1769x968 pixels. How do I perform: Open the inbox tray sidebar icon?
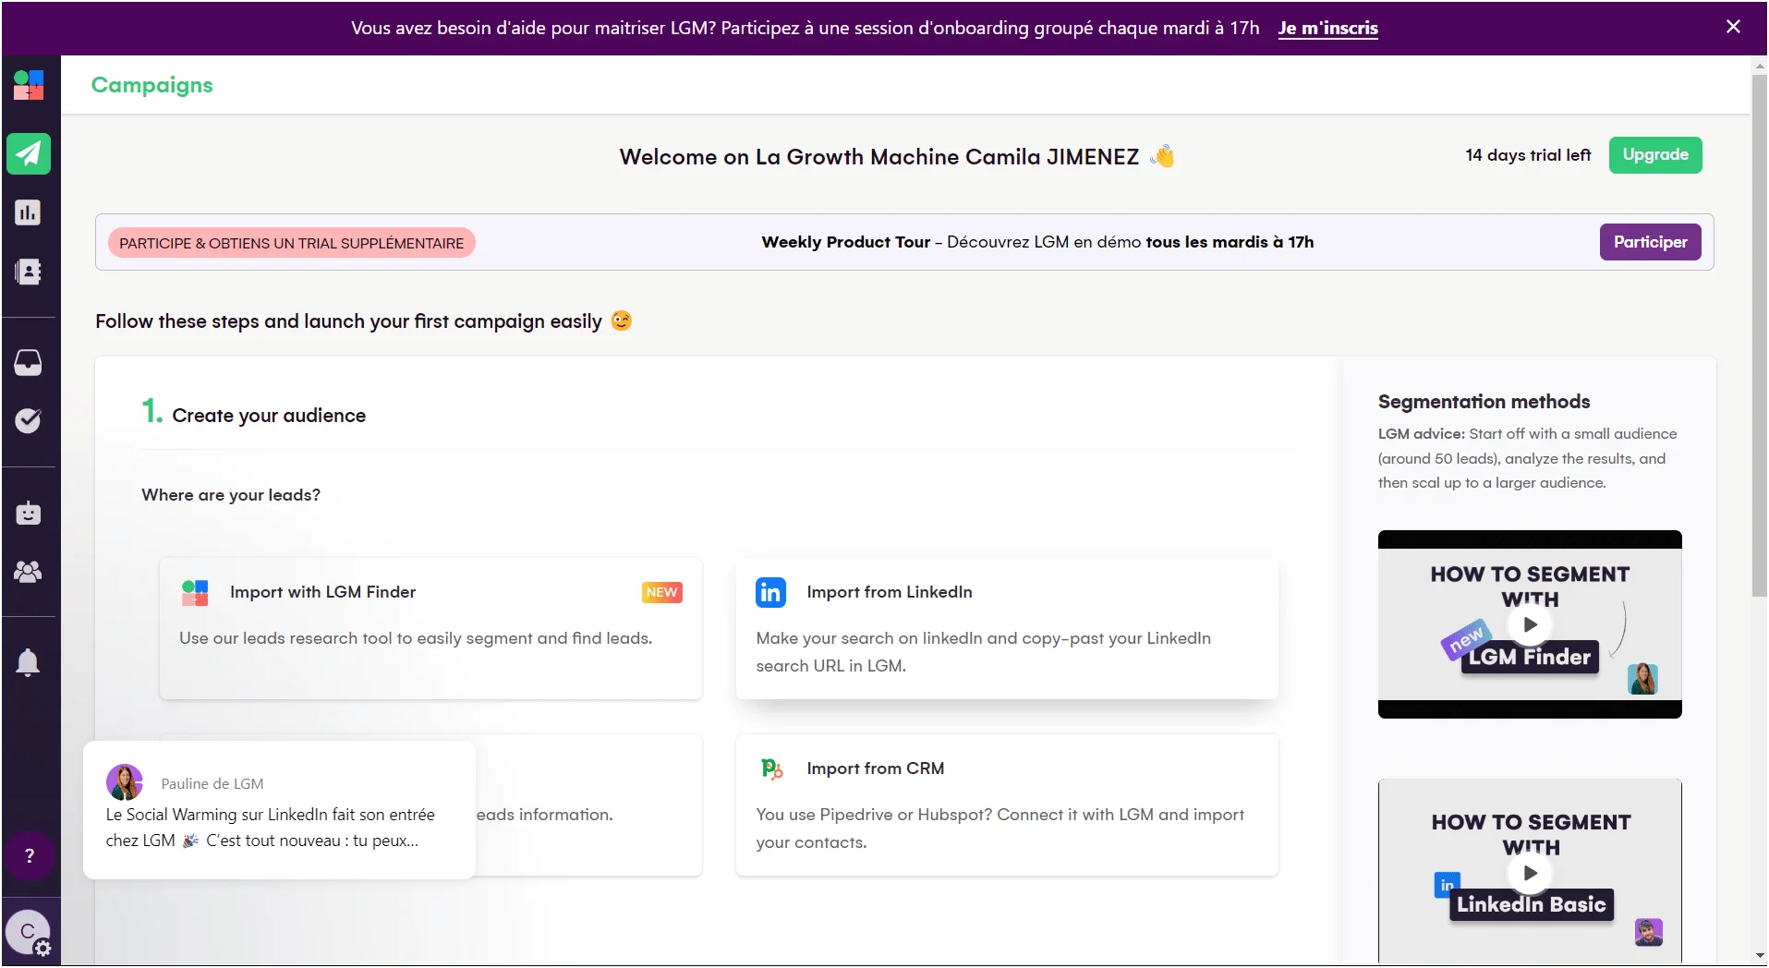click(29, 362)
